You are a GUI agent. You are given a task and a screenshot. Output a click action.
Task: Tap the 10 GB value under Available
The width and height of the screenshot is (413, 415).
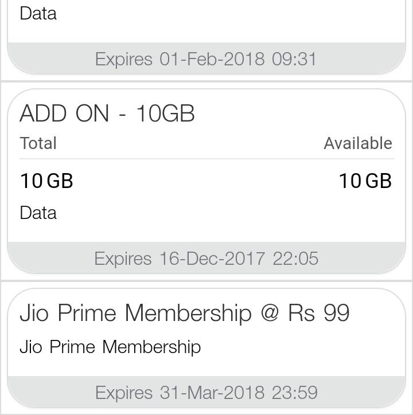pos(365,181)
